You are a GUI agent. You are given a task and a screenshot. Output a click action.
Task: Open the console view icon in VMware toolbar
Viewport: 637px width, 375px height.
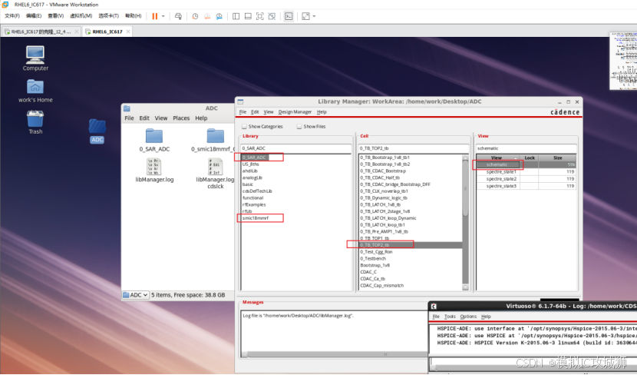(289, 16)
